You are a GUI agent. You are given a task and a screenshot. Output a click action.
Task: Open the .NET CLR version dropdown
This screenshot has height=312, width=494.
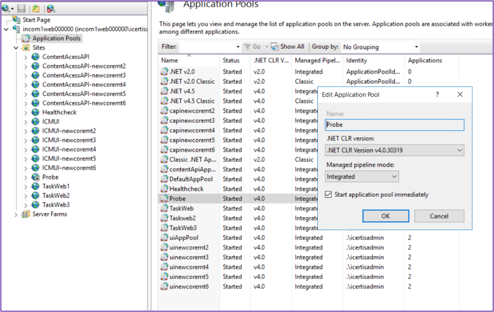pyautogui.click(x=395, y=150)
